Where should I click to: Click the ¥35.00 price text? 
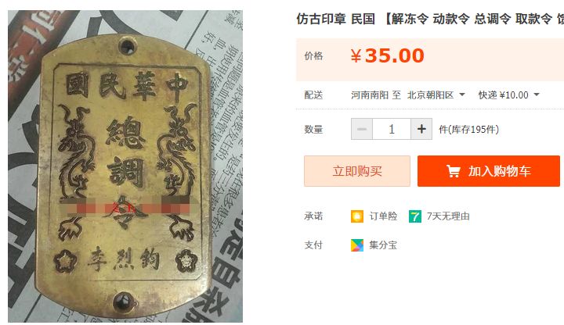(x=388, y=55)
